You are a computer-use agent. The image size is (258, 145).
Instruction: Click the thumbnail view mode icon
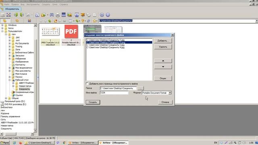(71, 21)
